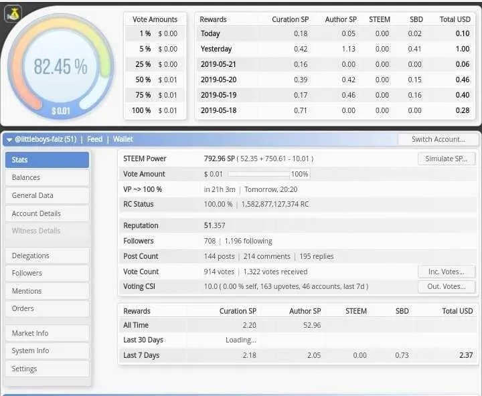Select the Balances tab
The image size is (482, 396).
pyautogui.click(x=47, y=177)
